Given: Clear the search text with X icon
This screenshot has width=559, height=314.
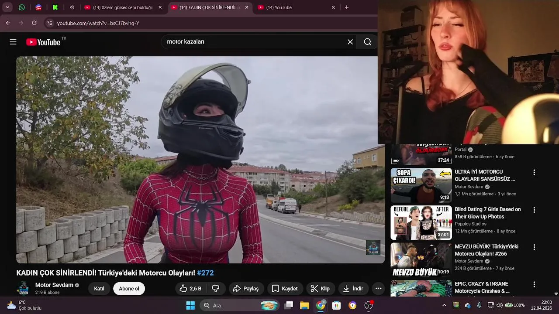Looking at the screenshot, I should click(350, 42).
